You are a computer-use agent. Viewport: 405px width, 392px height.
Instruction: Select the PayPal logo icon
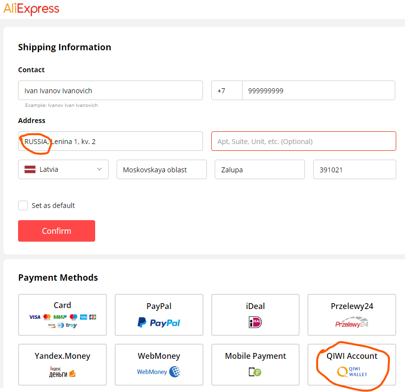(x=159, y=323)
